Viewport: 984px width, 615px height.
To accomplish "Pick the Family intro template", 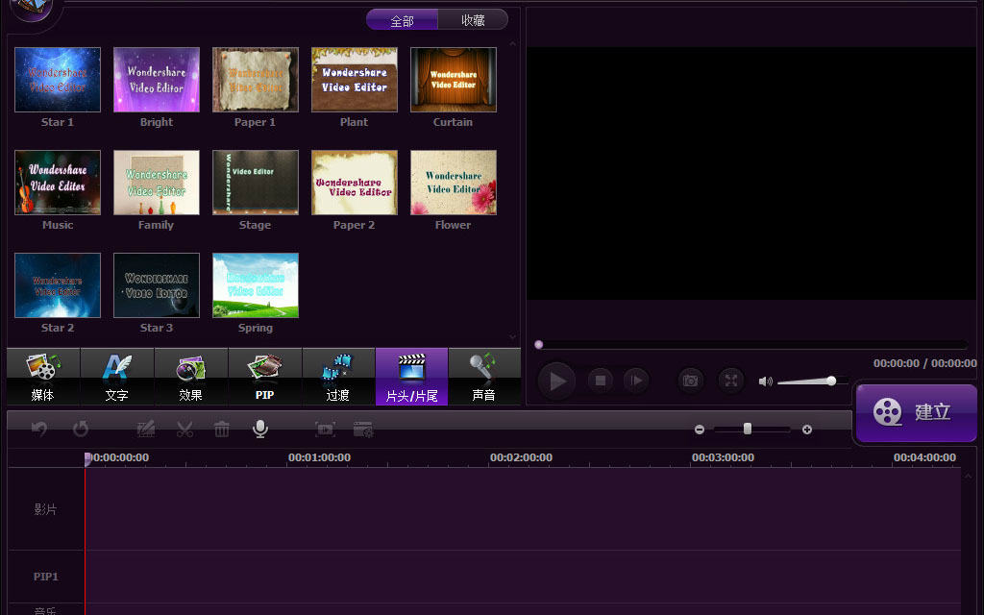I will tap(157, 183).
